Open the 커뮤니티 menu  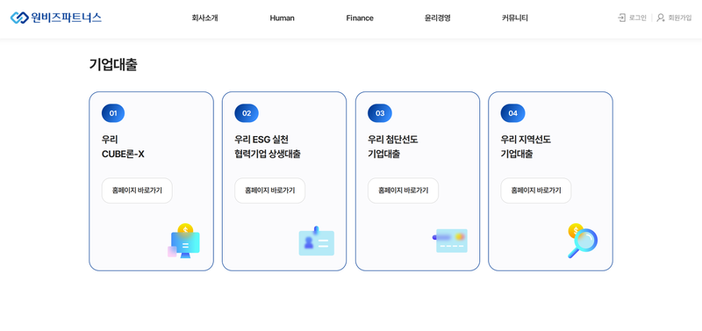coord(515,18)
